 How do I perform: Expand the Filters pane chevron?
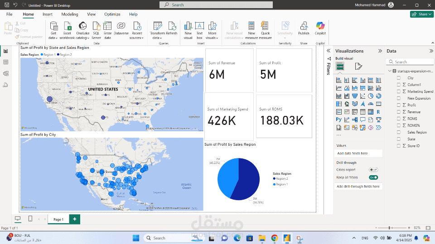329,51
